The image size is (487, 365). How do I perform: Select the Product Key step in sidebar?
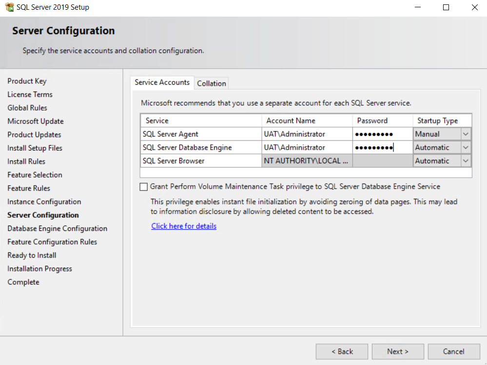27,81
